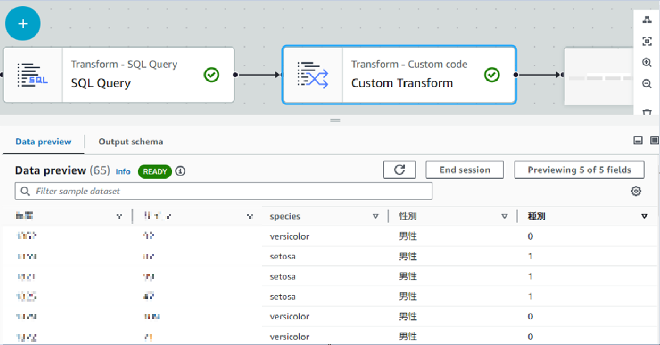Collapse the preview panel with minimize icon
Screen dimensions: 660x345
coord(638,140)
